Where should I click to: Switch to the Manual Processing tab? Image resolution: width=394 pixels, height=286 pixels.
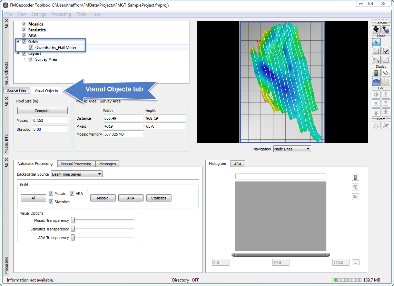[76, 164]
